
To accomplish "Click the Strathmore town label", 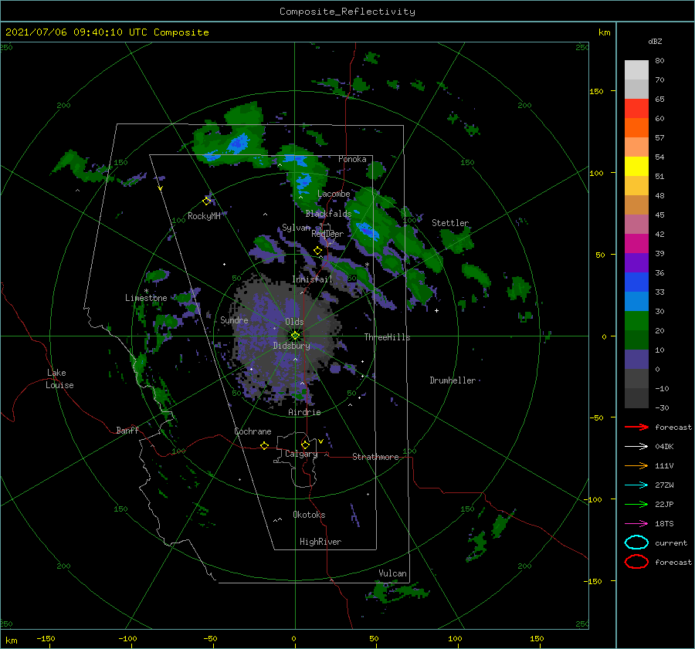I will (x=375, y=457).
